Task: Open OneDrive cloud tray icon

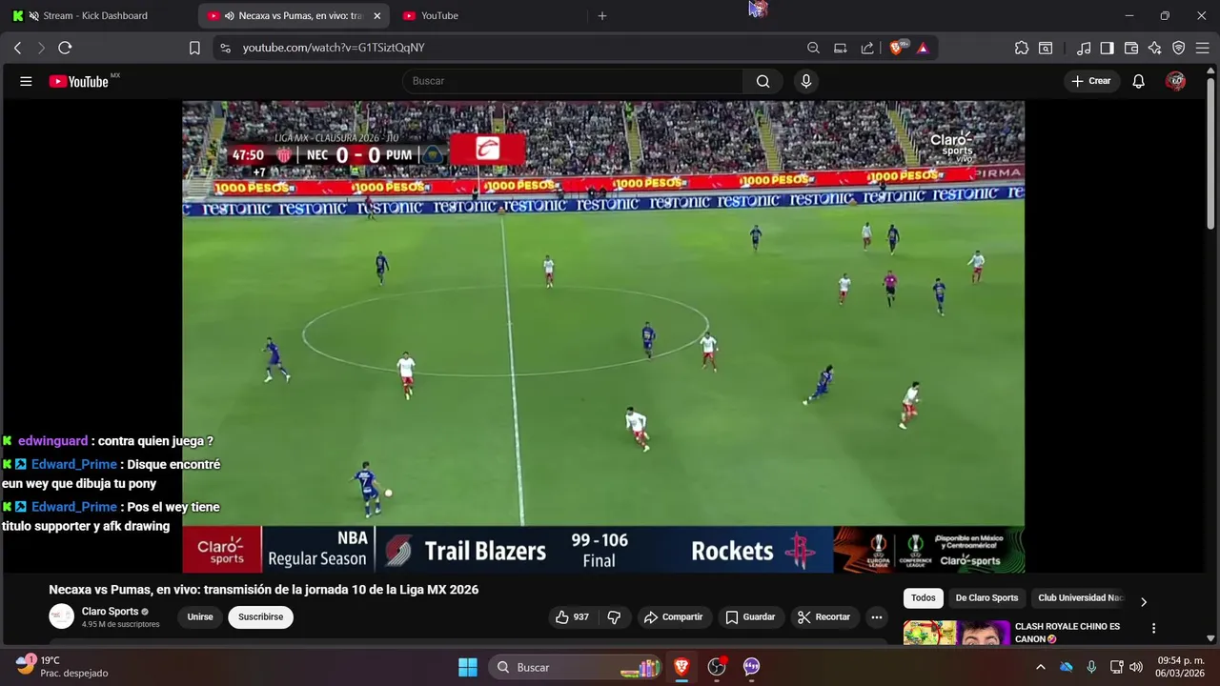Action: [x=1067, y=667]
